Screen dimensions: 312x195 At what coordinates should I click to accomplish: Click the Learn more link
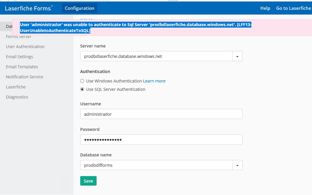click(154, 81)
